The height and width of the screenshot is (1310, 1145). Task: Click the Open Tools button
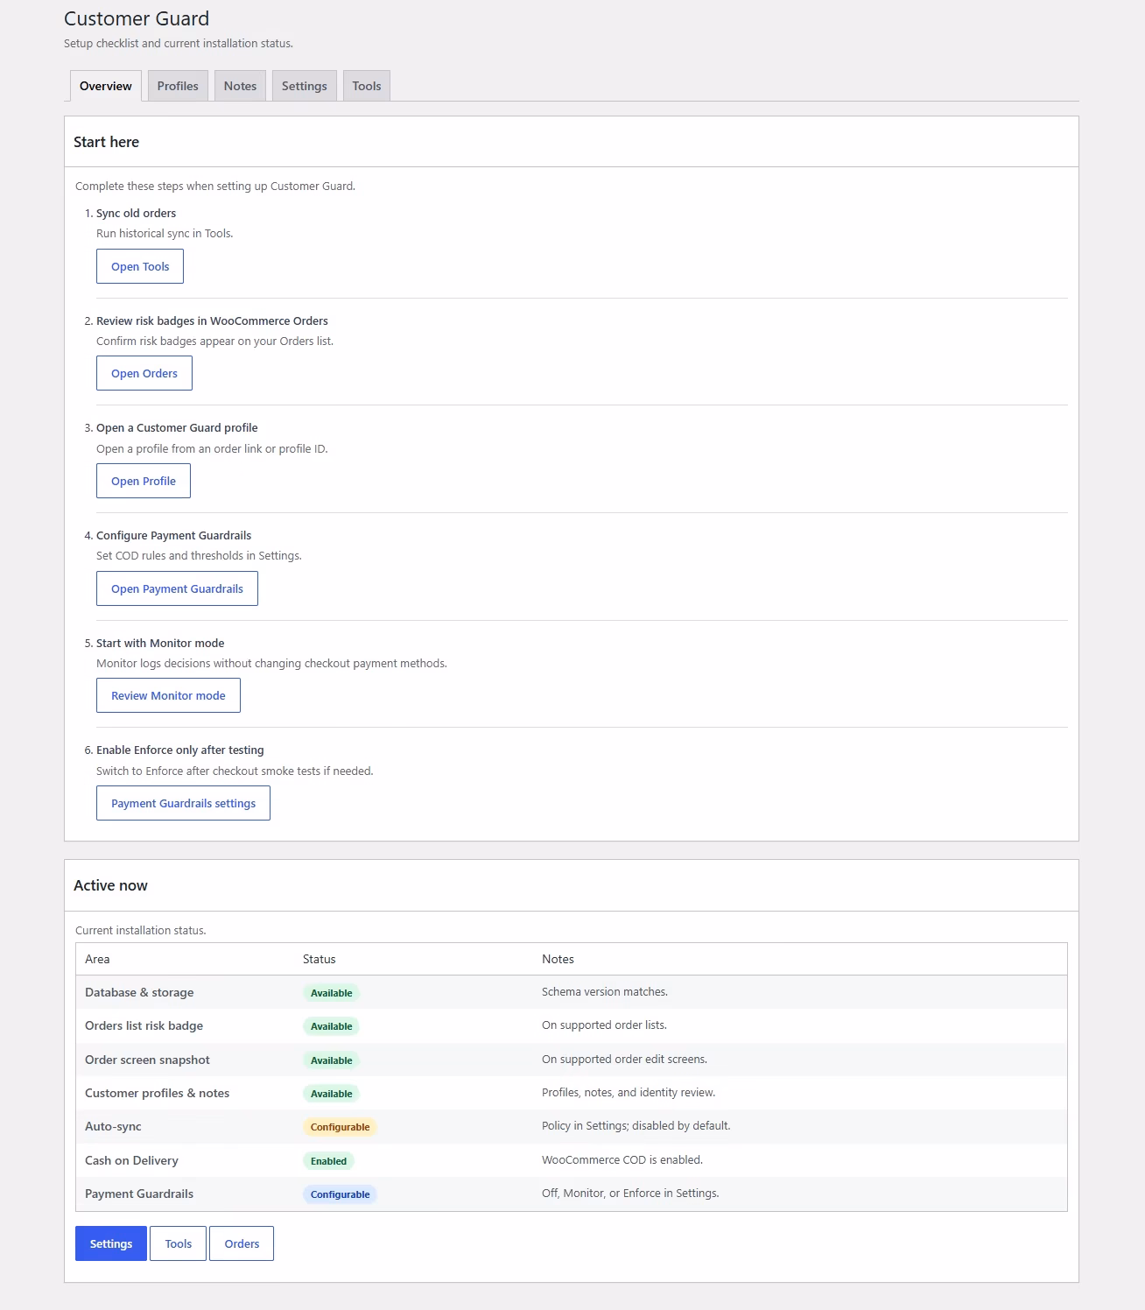click(140, 266)
